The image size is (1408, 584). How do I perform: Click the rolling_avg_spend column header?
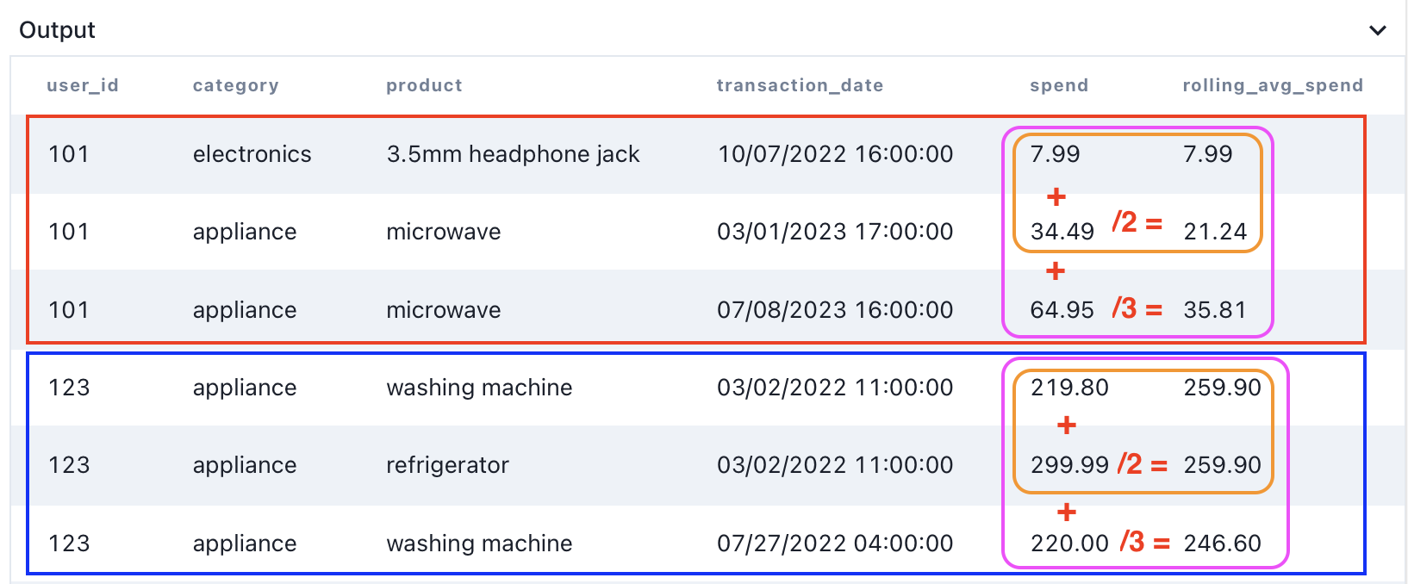[1272, 85]
